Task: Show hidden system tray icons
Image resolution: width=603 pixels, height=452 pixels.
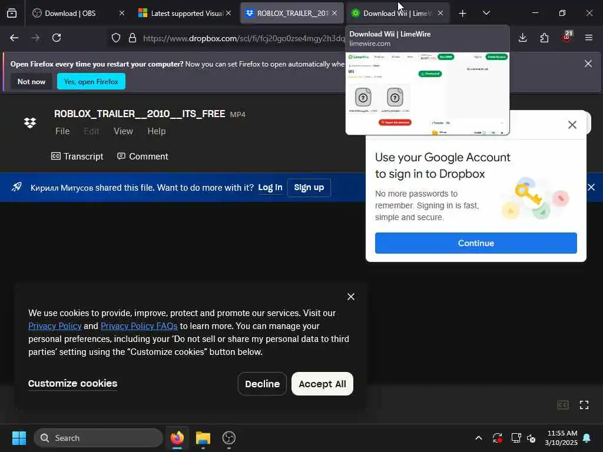Action: [479, 438]
